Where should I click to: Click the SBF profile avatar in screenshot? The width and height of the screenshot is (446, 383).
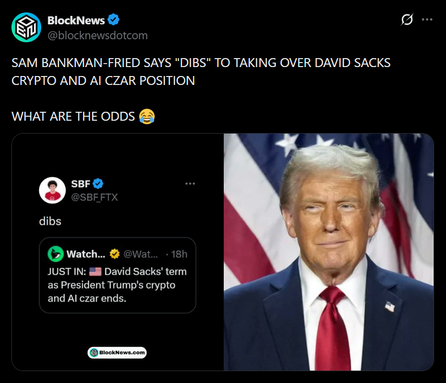coord(52,190)
